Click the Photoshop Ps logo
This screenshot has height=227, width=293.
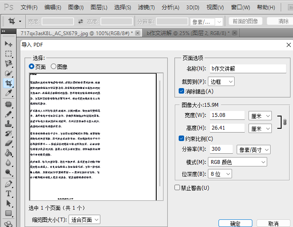pyautogui.click(x=8, y=8)
